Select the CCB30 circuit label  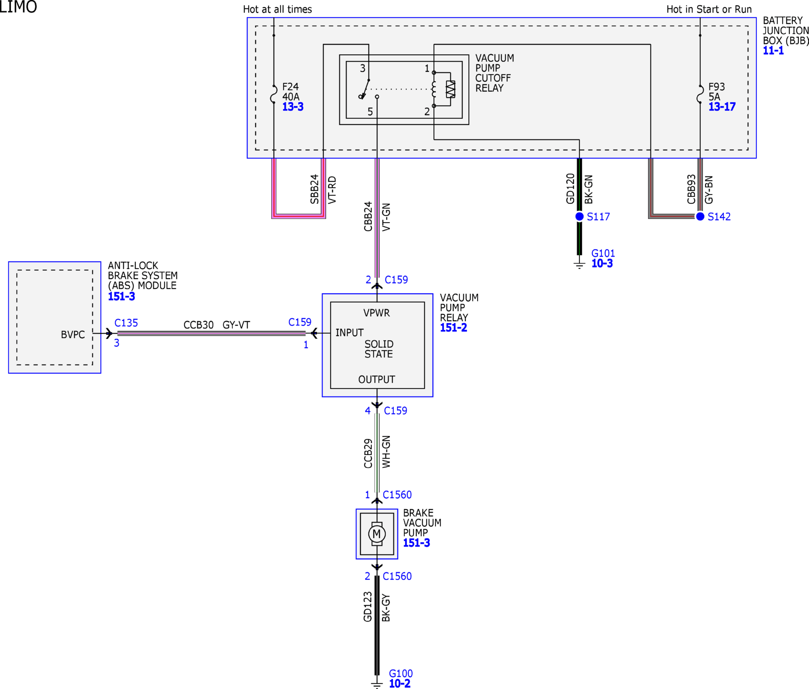click(199, 325)
